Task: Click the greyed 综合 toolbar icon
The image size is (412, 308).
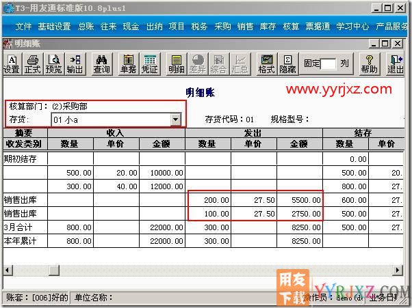Action: (x=219, y=64)
